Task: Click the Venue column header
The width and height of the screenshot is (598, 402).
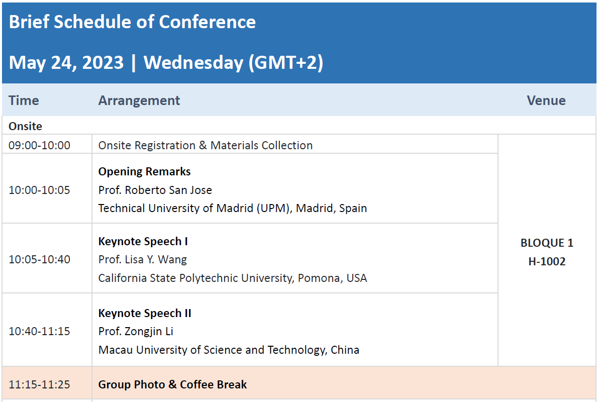Action: [546, 100]
